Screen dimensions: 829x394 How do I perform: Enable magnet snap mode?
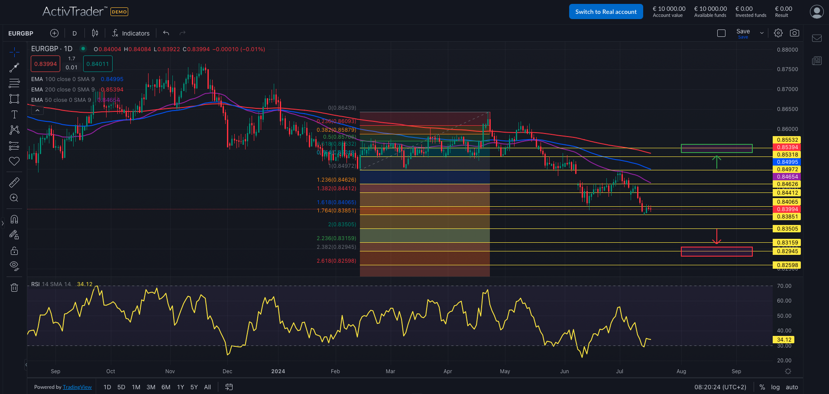(x=14, y=219)
